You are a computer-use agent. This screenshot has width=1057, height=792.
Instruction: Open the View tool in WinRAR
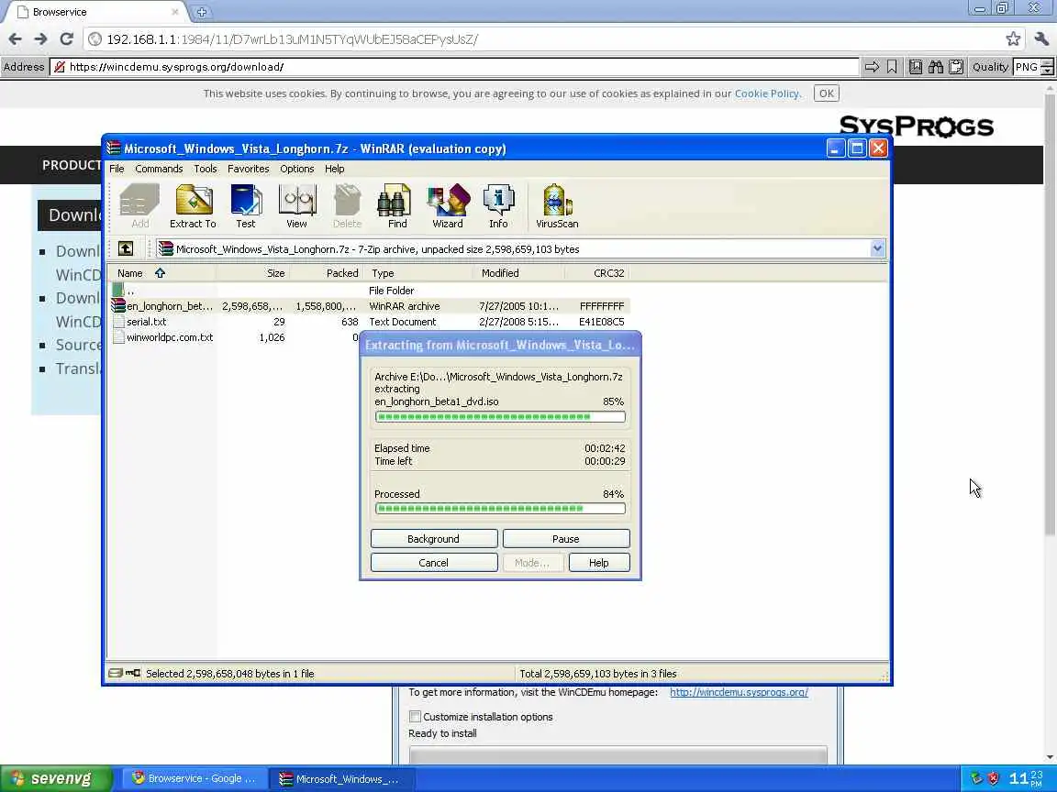(x=296, y=206)
